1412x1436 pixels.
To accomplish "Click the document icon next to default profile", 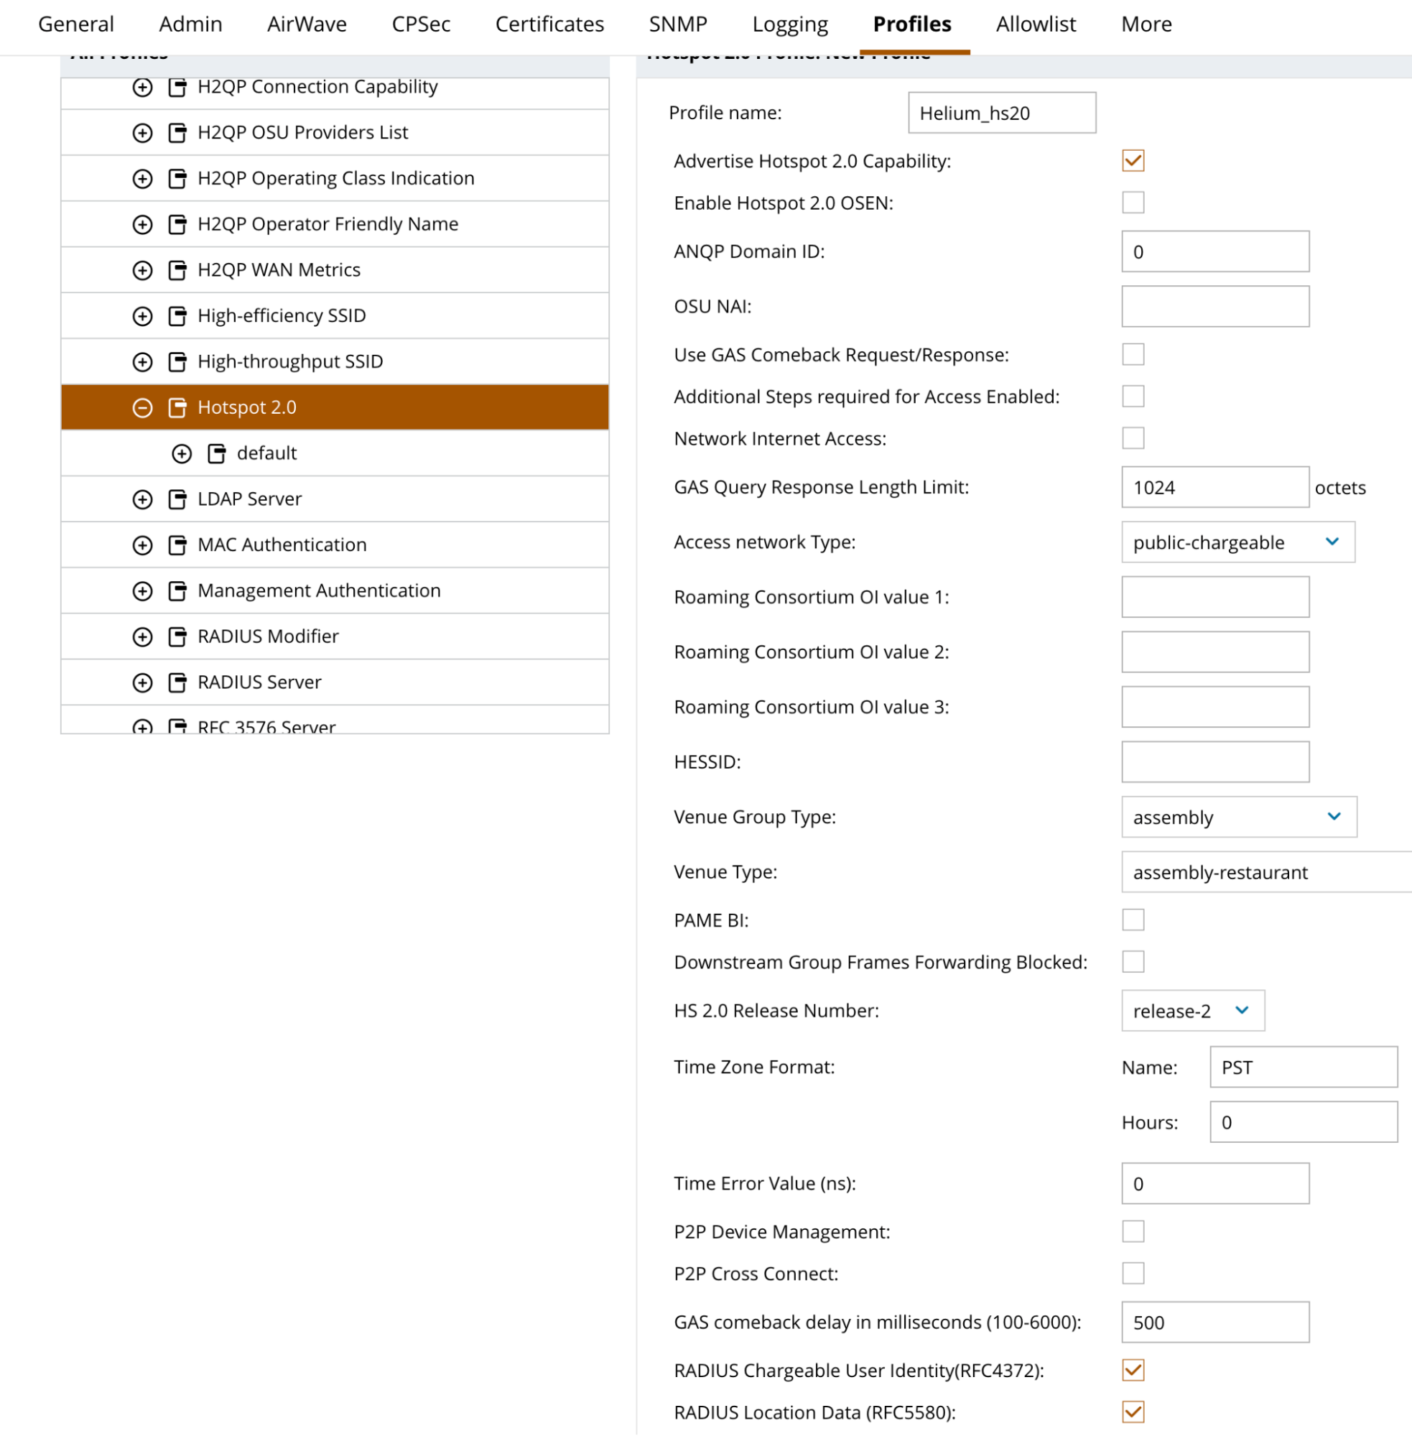I will pos(217,453).
